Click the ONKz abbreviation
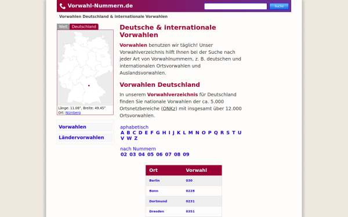The image size is (348, 217). pyautogui.click(x=169, y=109)
